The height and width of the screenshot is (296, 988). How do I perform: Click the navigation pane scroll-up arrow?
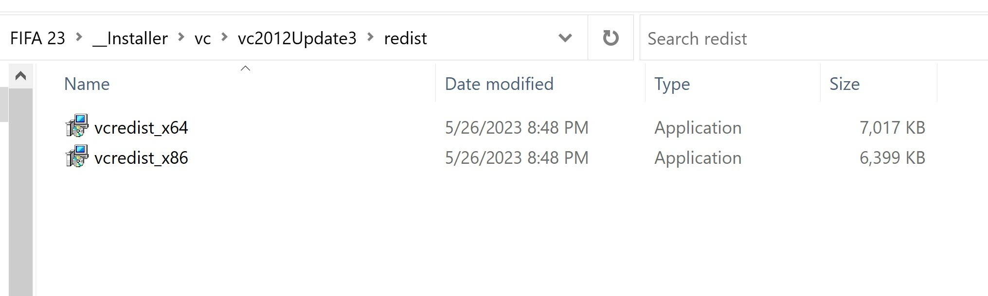(20, 76)
